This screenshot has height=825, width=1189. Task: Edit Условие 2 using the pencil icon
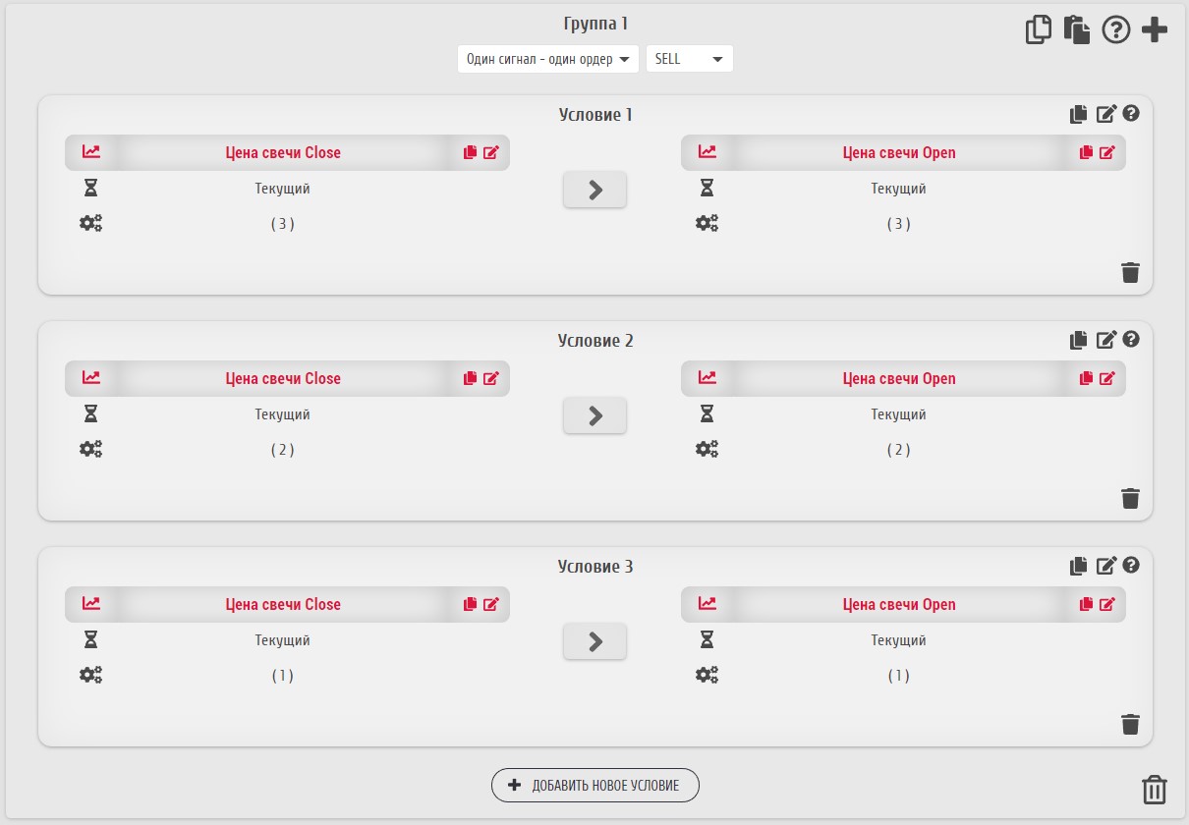tap(1106, 340)
